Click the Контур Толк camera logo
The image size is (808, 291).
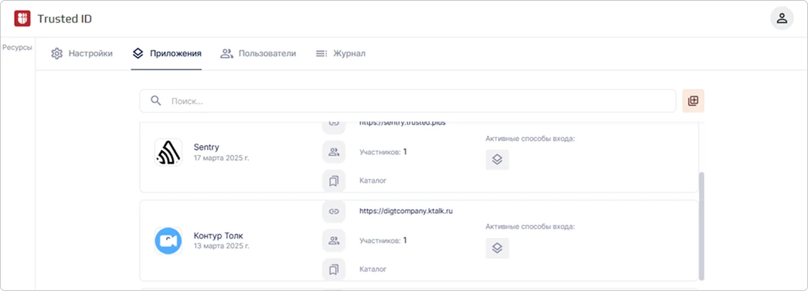click(x=168, y=241)
